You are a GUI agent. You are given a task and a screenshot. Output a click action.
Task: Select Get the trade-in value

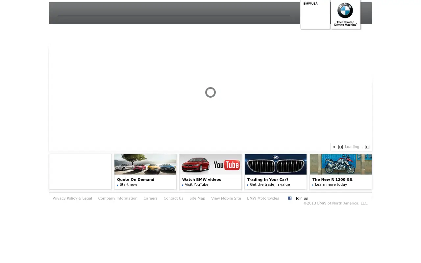coord(270,184)
